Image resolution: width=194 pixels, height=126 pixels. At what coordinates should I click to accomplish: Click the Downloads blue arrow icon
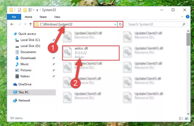[17, 58]
